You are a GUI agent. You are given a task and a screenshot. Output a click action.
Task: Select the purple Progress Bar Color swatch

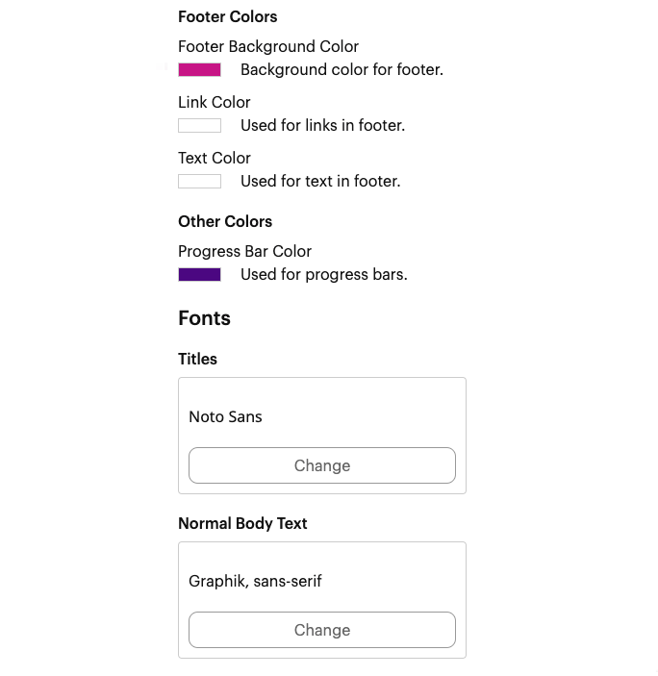[199, 274]
